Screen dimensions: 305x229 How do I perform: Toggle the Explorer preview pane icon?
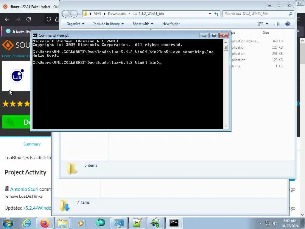277,24
